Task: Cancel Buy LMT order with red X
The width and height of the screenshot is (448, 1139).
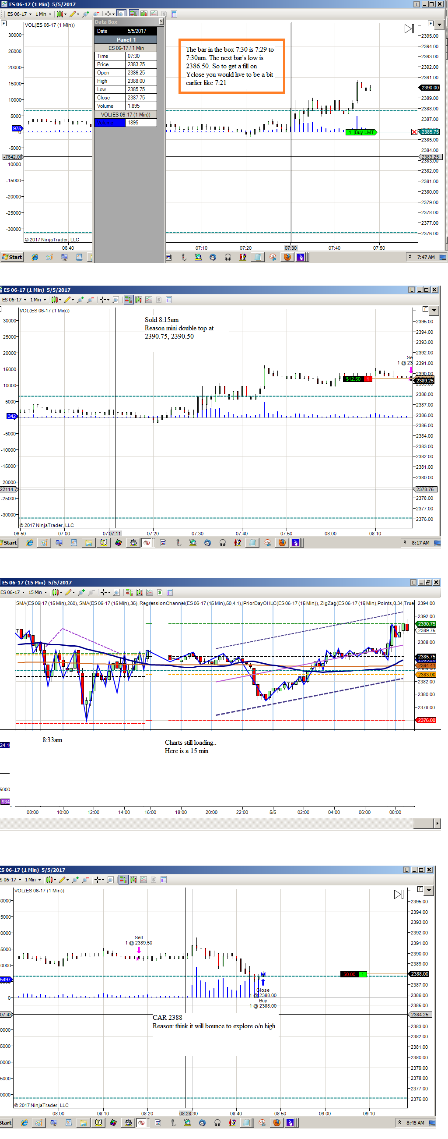Action: (x=414, y=132)
